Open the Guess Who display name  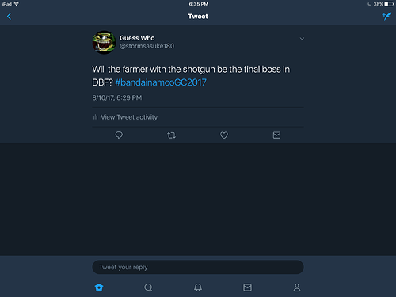pos(137,38)
